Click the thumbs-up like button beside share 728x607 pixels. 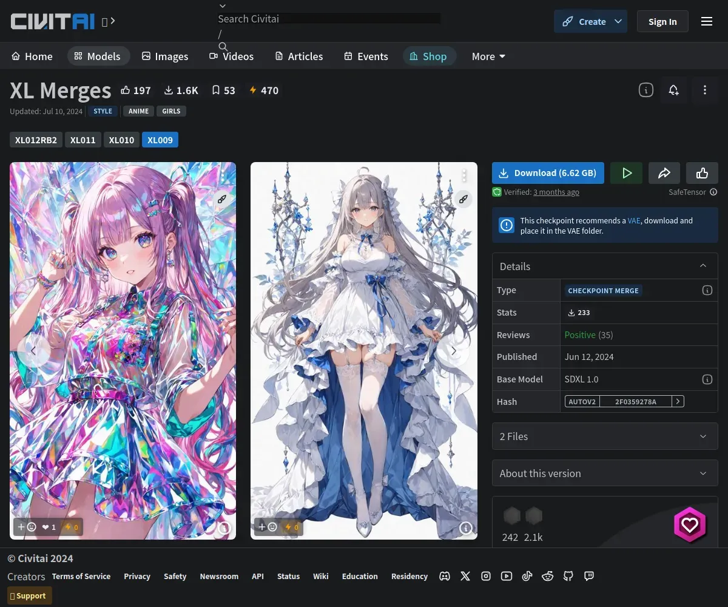click(702, 173)
